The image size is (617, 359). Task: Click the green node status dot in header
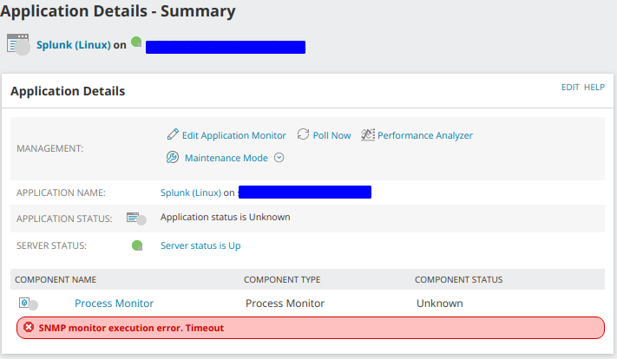pyautogui.click(x=136, y=42)
